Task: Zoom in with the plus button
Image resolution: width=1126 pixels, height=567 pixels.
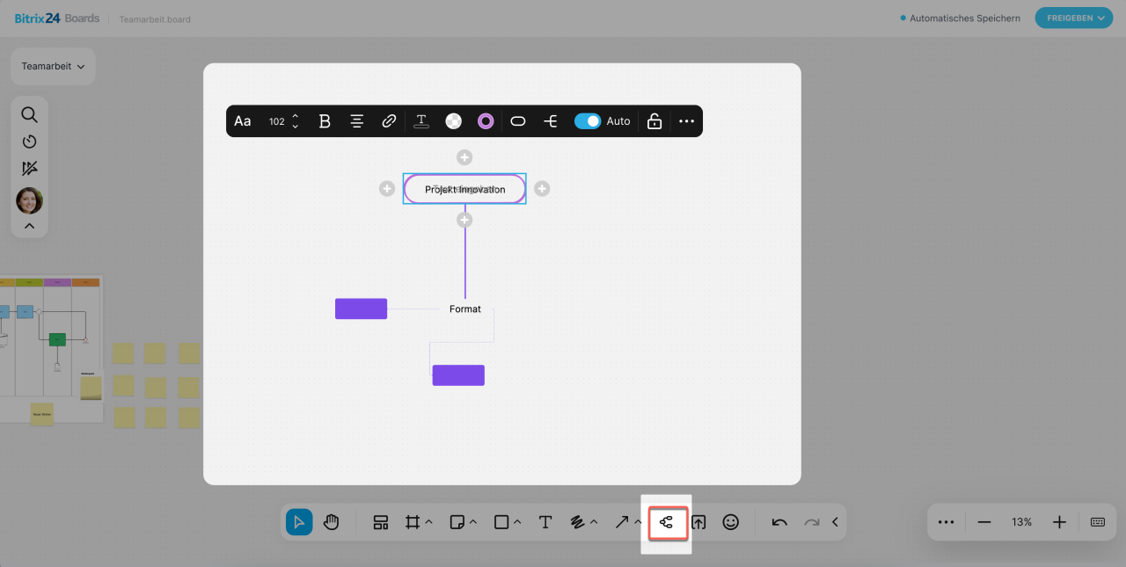Action: click(1059, 522)
